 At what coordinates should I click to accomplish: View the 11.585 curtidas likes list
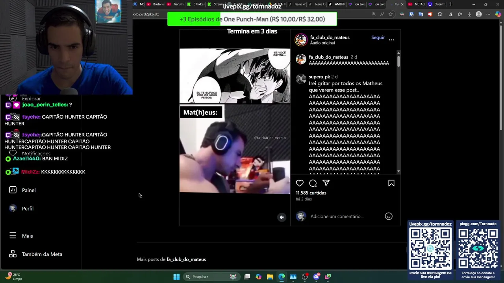point(311,193)
